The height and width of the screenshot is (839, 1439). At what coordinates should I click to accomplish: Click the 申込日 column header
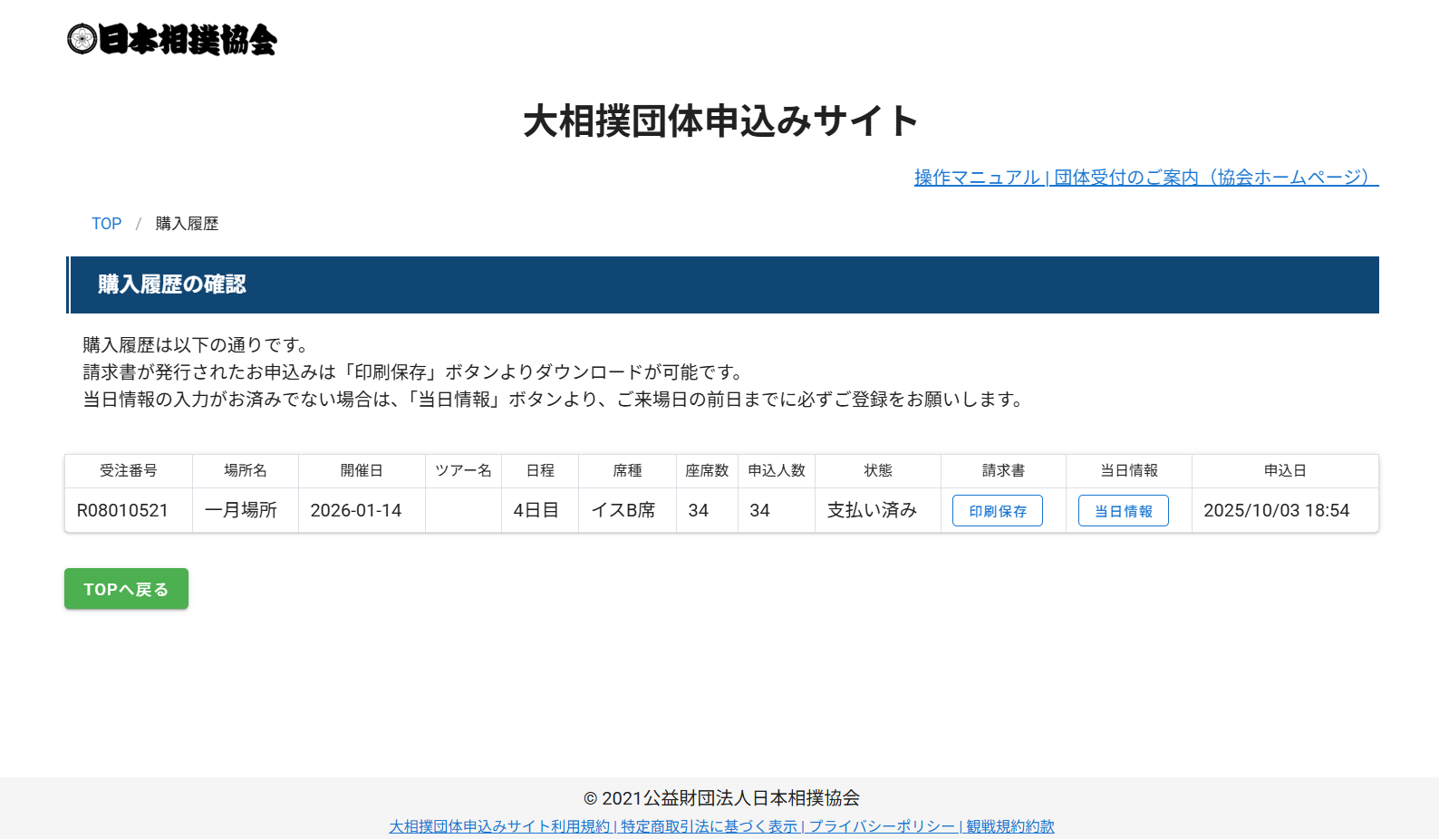pos(1285,471)
